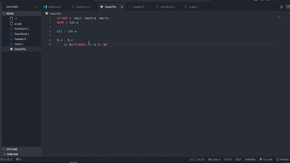Expand the TIMELINE section
Viewport: 290px width, 163px height.
coord(21,154)
